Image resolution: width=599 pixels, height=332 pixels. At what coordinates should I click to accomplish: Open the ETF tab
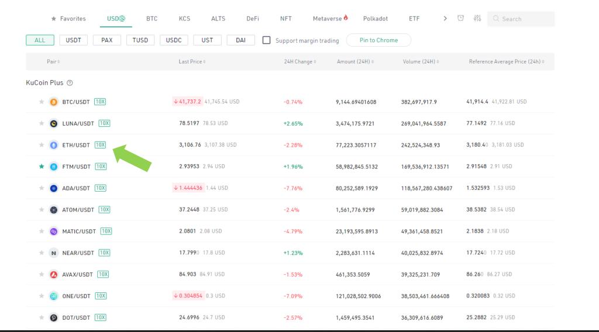414,18
